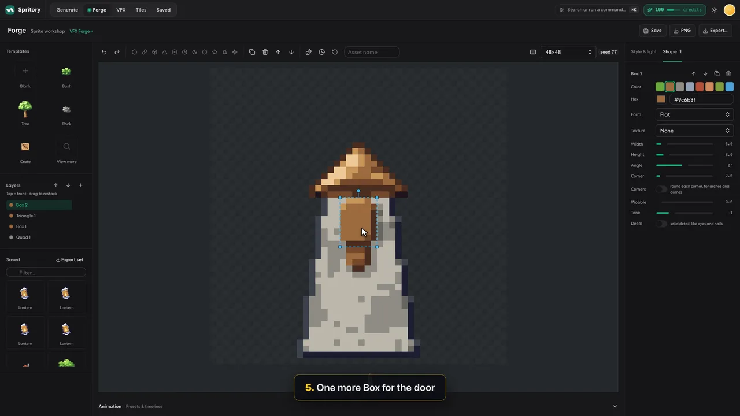Adjust the Width slider
The width and height of the screenshot is (740, 416).
[x=684, y=144]
